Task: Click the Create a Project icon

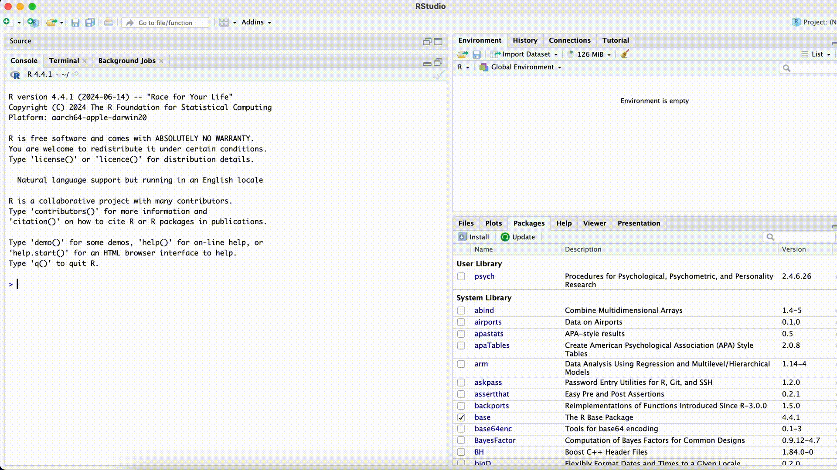Action: point(33,22)
